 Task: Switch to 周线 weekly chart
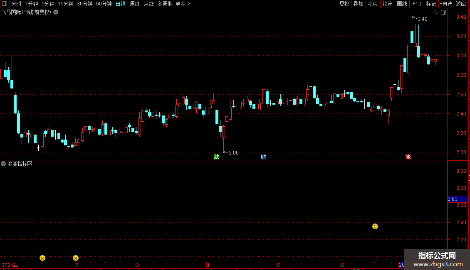point(135,4)
